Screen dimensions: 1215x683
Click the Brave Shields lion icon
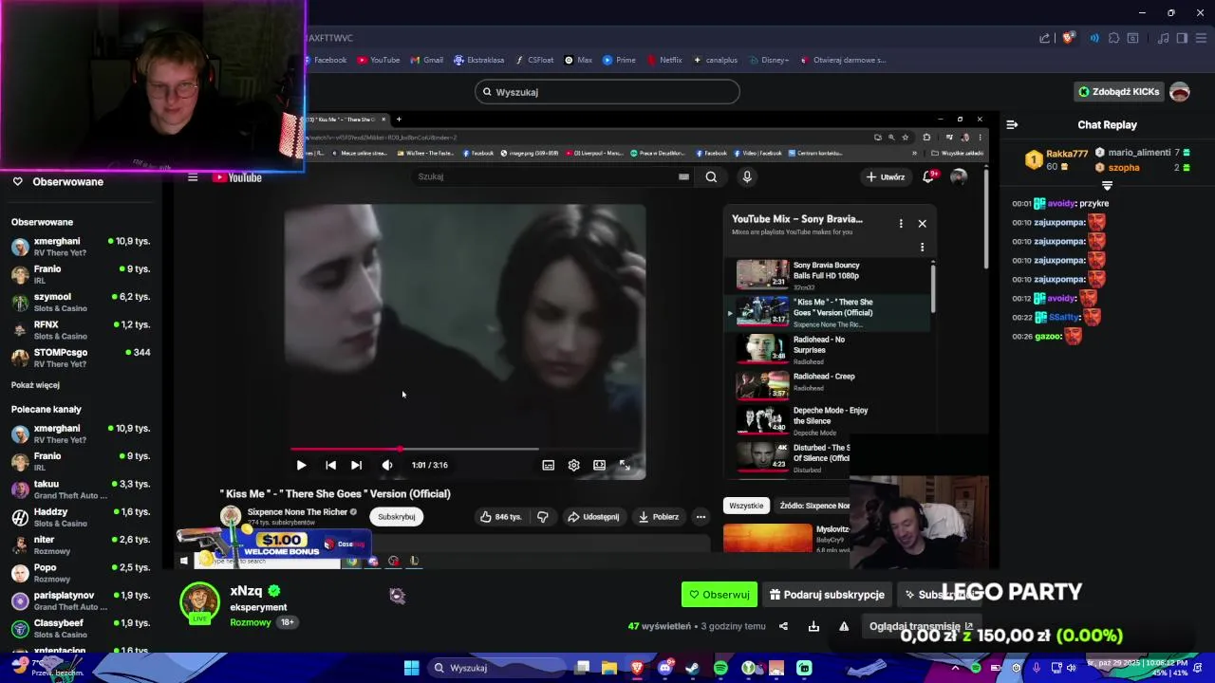[x=1069, y=38]
